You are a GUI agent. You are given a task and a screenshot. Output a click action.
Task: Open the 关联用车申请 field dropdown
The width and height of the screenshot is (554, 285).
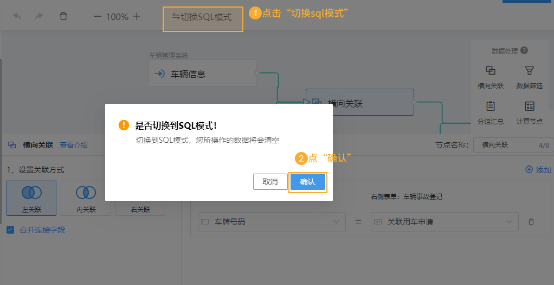445,222
